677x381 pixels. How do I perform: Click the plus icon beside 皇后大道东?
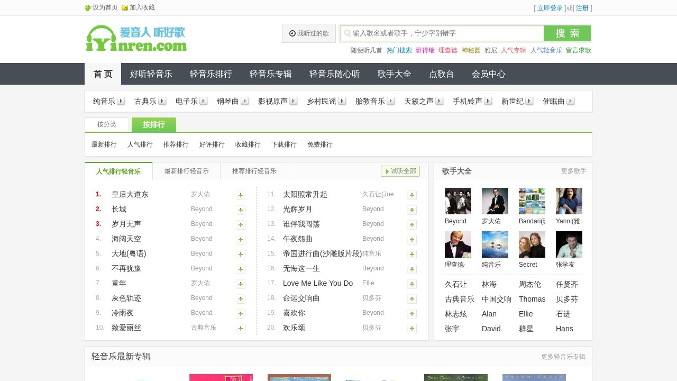click(241, 195)
